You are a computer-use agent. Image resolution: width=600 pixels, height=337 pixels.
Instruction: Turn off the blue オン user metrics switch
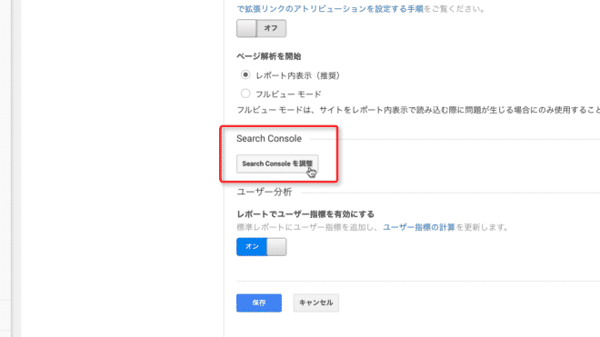[x=261, y=247]
